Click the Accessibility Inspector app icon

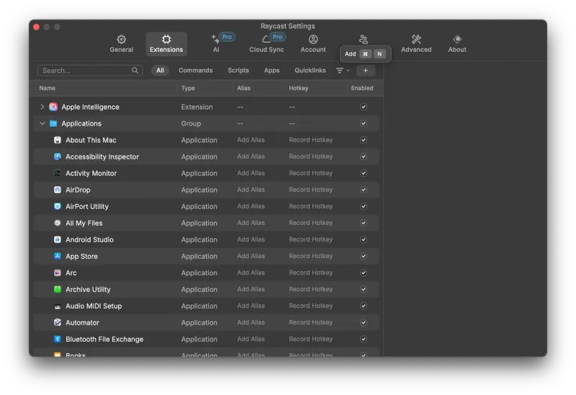coord(58,156)
